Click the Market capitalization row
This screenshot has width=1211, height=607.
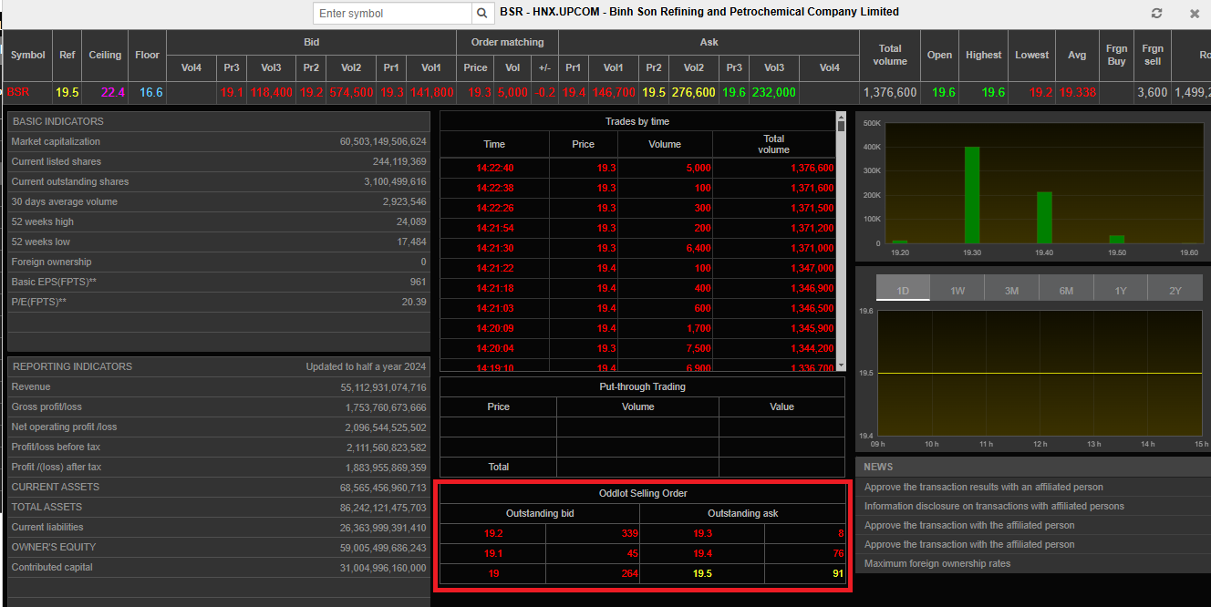pyautogui.click(x=219, y=141)
